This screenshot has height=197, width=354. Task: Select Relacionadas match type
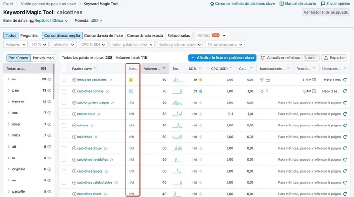pyautogui.click(x=178, y=35)
